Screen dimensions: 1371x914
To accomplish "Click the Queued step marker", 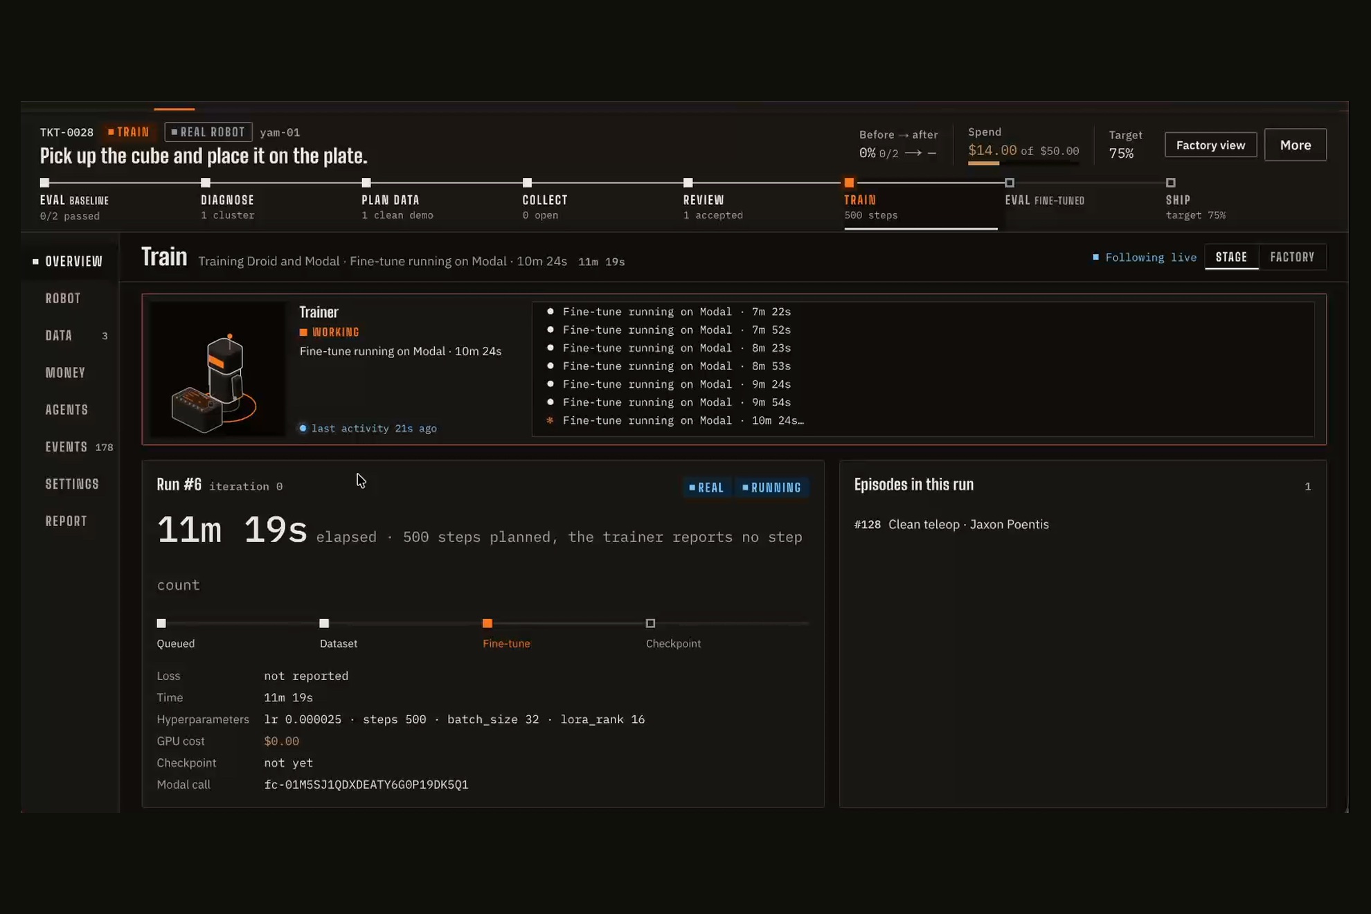I will pyautogui.click(x=161, y=623).
